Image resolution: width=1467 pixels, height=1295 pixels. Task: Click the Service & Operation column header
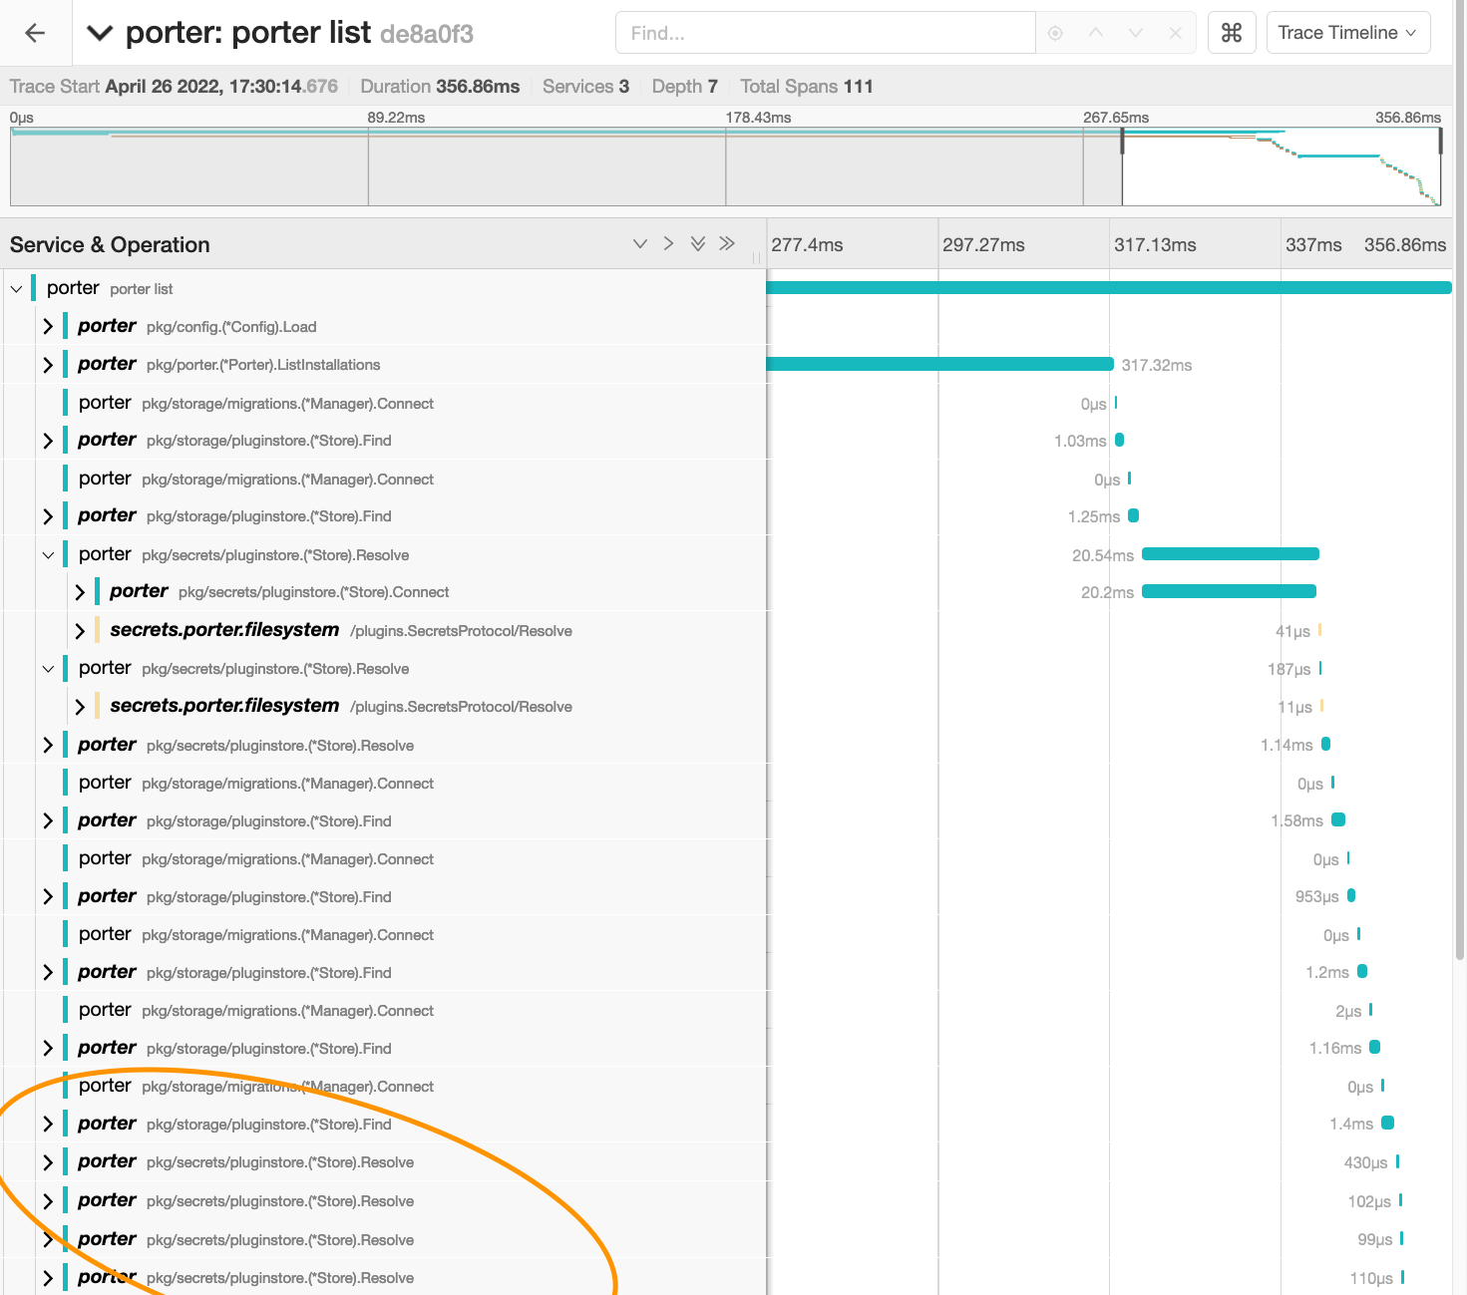[x=110, y=243]
